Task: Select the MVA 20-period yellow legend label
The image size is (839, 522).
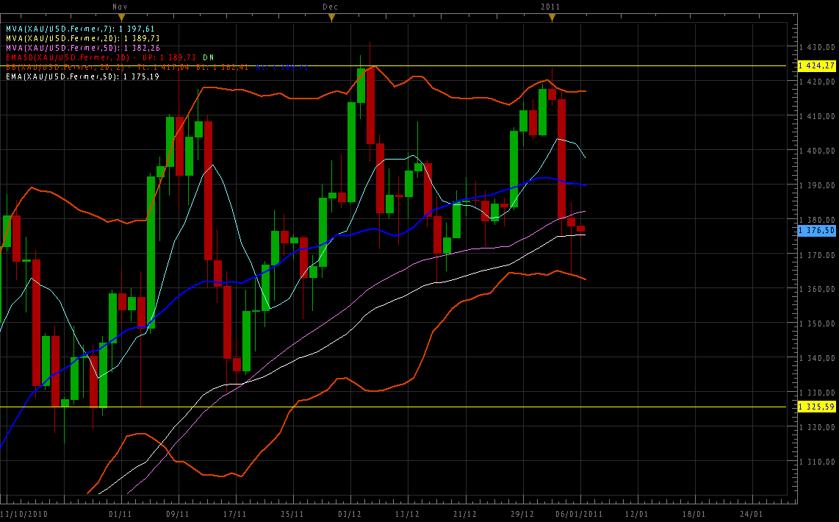Action: pyautogui.click(x=82, y=37)
